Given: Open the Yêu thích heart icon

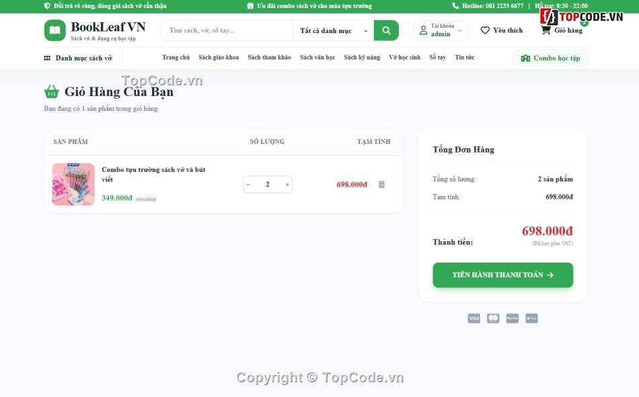Looking at the screenshot, I should click(485, 30).
